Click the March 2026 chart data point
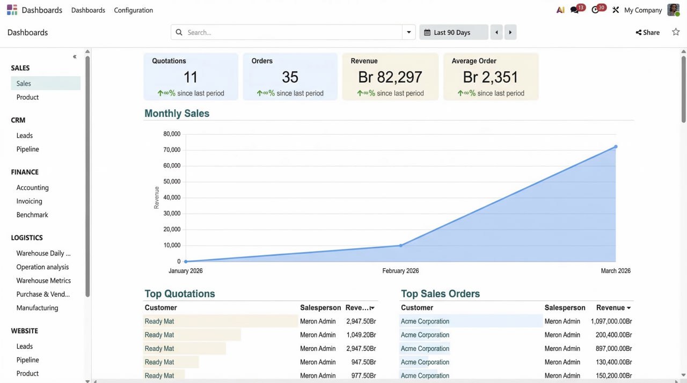Viewport: 687px width, 383px height. [x=616, y=146]
